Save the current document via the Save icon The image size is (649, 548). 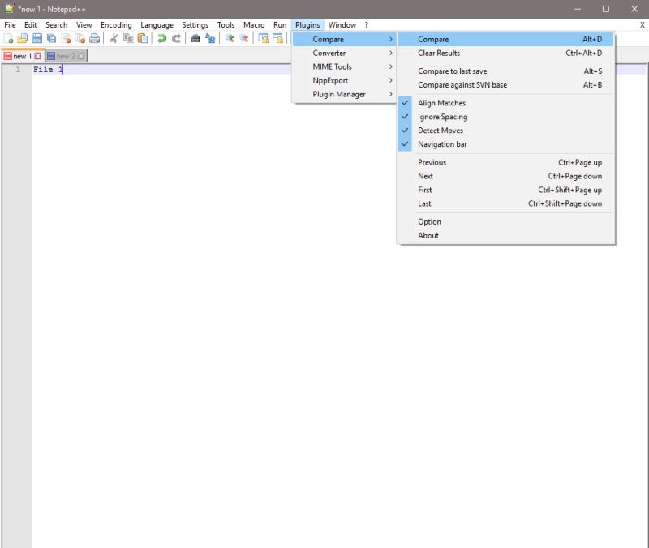(36, 39)
